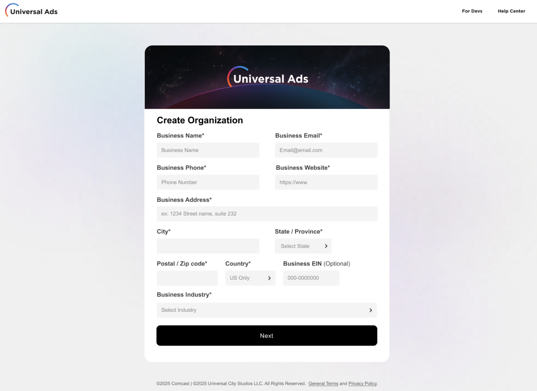
Task: Click the chevron arrow in Country dropdown
Action: pyautogui.click(x=269, y=278)
